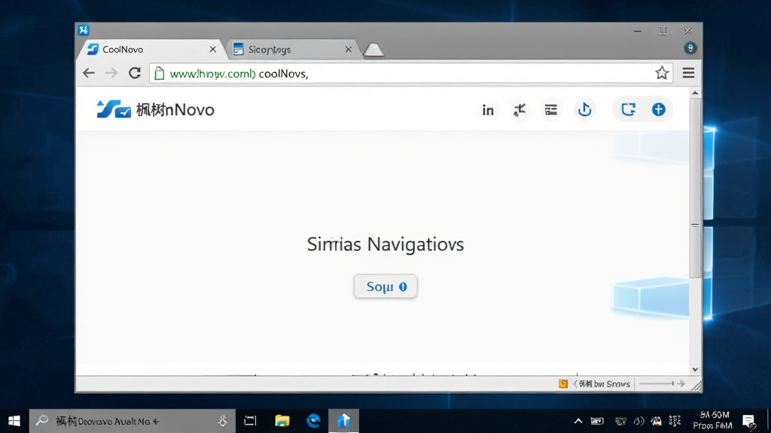This screenshot has height=433, width=771.
Task: Click the "in" icon in the page header
Action: pyautogui.click(x=488, y=110)
